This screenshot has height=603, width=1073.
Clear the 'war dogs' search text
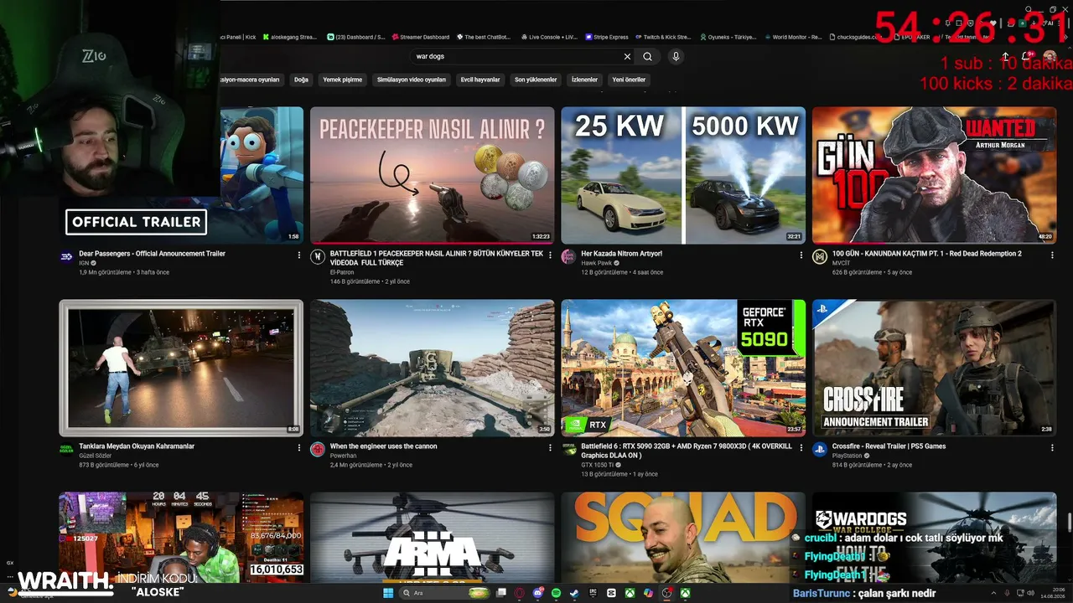click(627, 57)
